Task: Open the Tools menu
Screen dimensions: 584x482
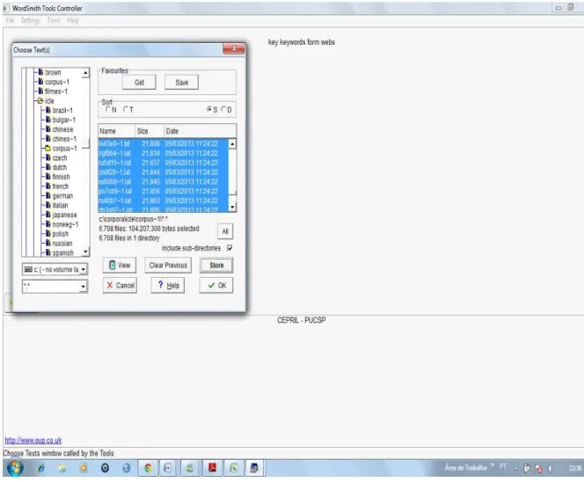Action: point(54,20)
